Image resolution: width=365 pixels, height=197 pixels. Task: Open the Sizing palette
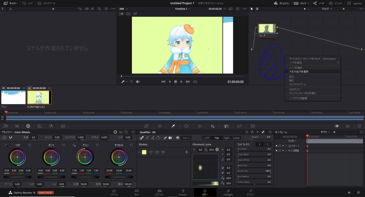tap(239, 126)
